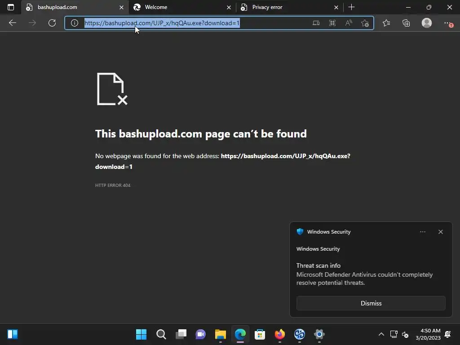Open the Windows Start menu

tap(141, 334)
